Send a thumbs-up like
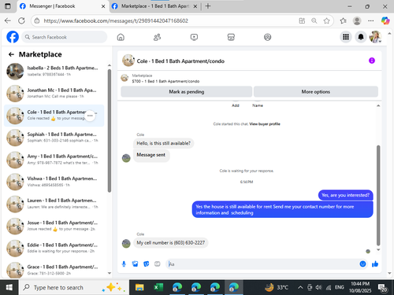Viewport: 394px width, 295px height. 375,264
